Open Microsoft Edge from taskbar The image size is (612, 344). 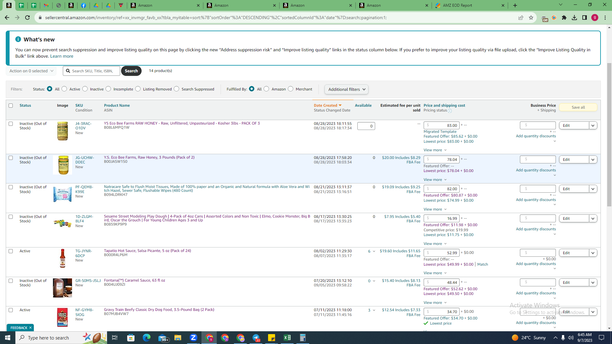click(x=147, y=338)
